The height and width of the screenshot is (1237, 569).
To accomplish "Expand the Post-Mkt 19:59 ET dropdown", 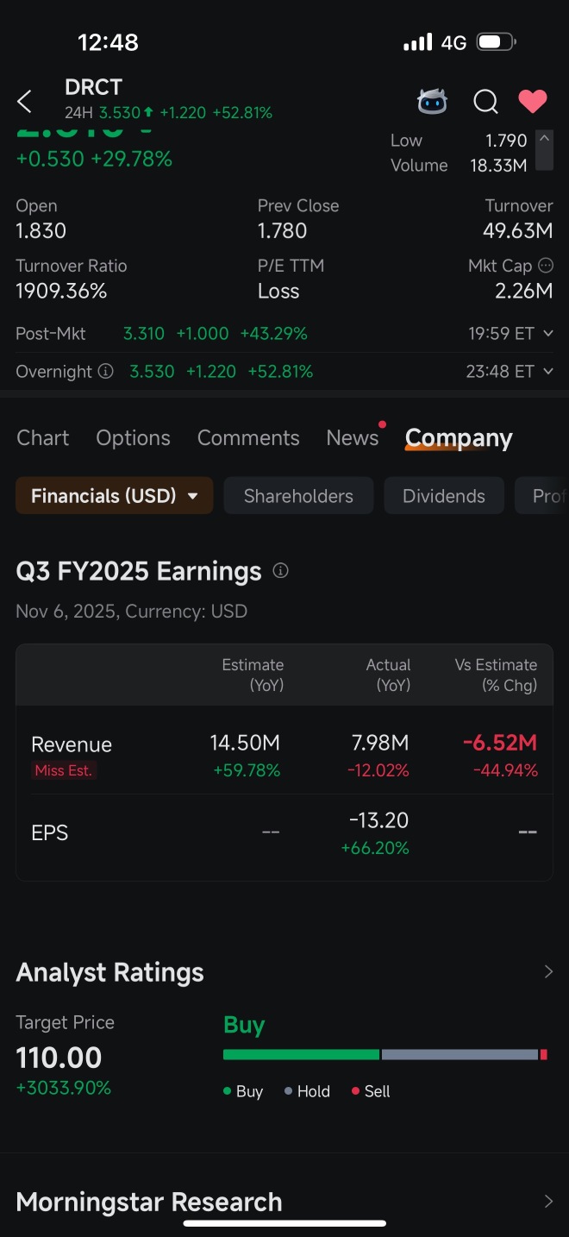I will pos(548,334).
